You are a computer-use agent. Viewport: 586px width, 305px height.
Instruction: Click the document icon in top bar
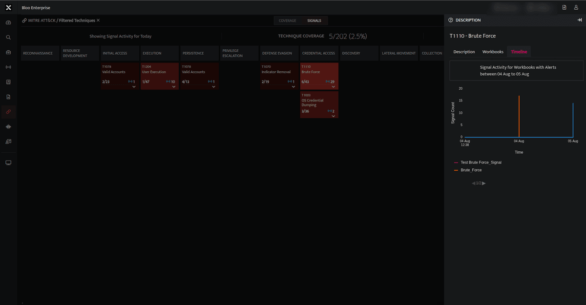(564, 7)
